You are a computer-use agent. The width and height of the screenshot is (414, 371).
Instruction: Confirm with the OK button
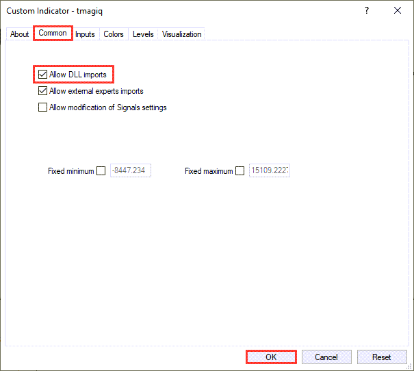[x=271, y=357]
